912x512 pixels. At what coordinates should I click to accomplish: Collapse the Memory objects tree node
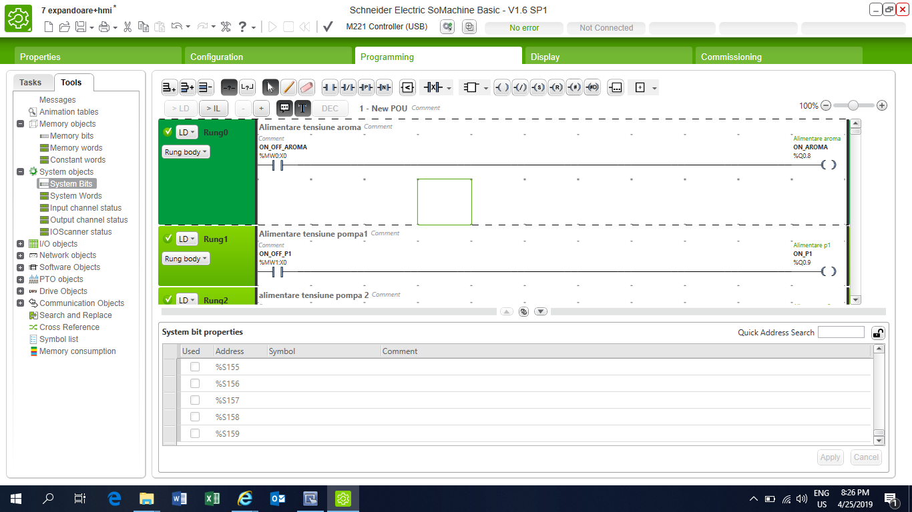click(21, 124)
